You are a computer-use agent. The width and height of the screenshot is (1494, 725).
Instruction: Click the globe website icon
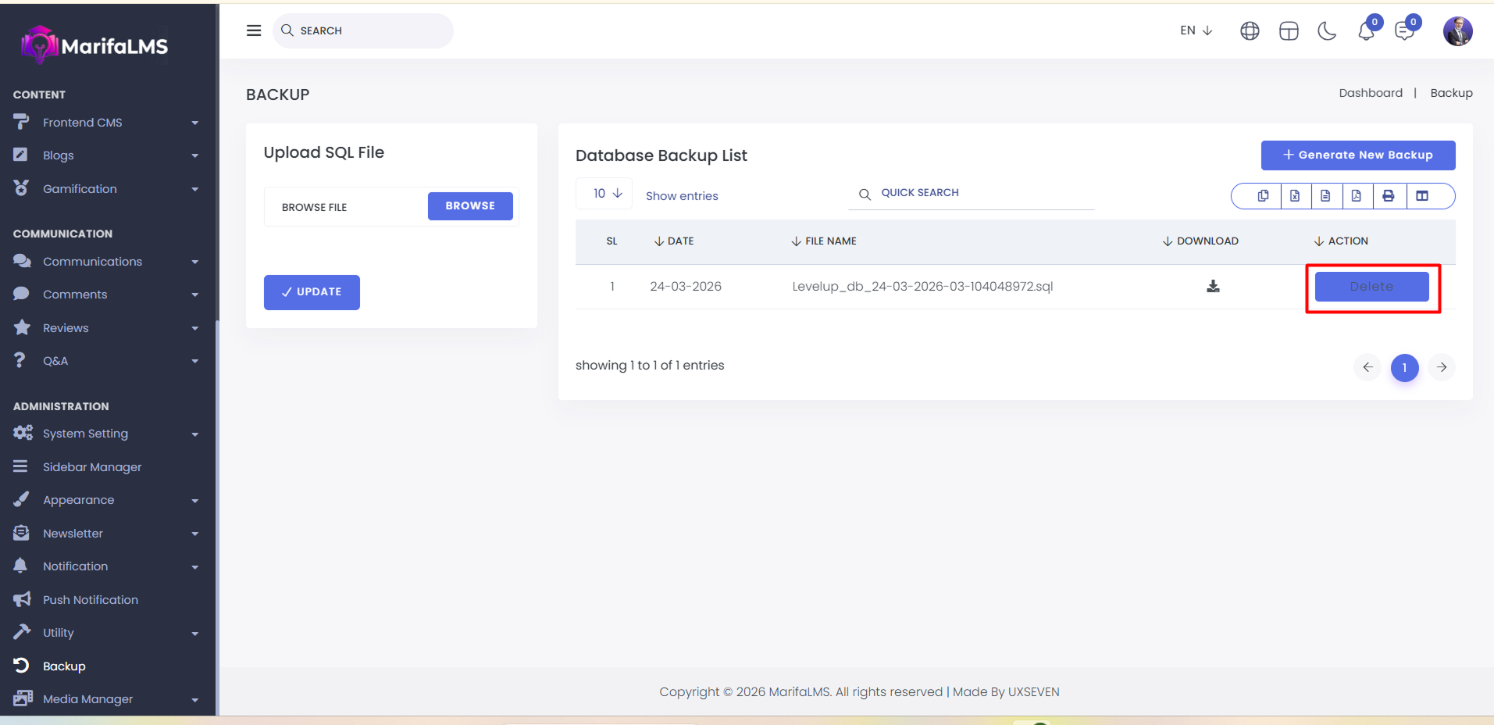tap(1250, 31)
